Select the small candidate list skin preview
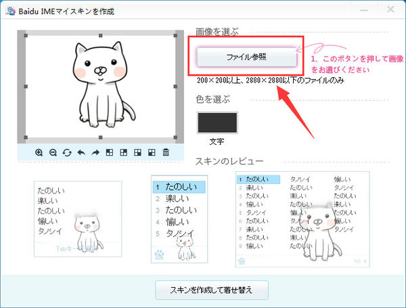 coord(78,219)
